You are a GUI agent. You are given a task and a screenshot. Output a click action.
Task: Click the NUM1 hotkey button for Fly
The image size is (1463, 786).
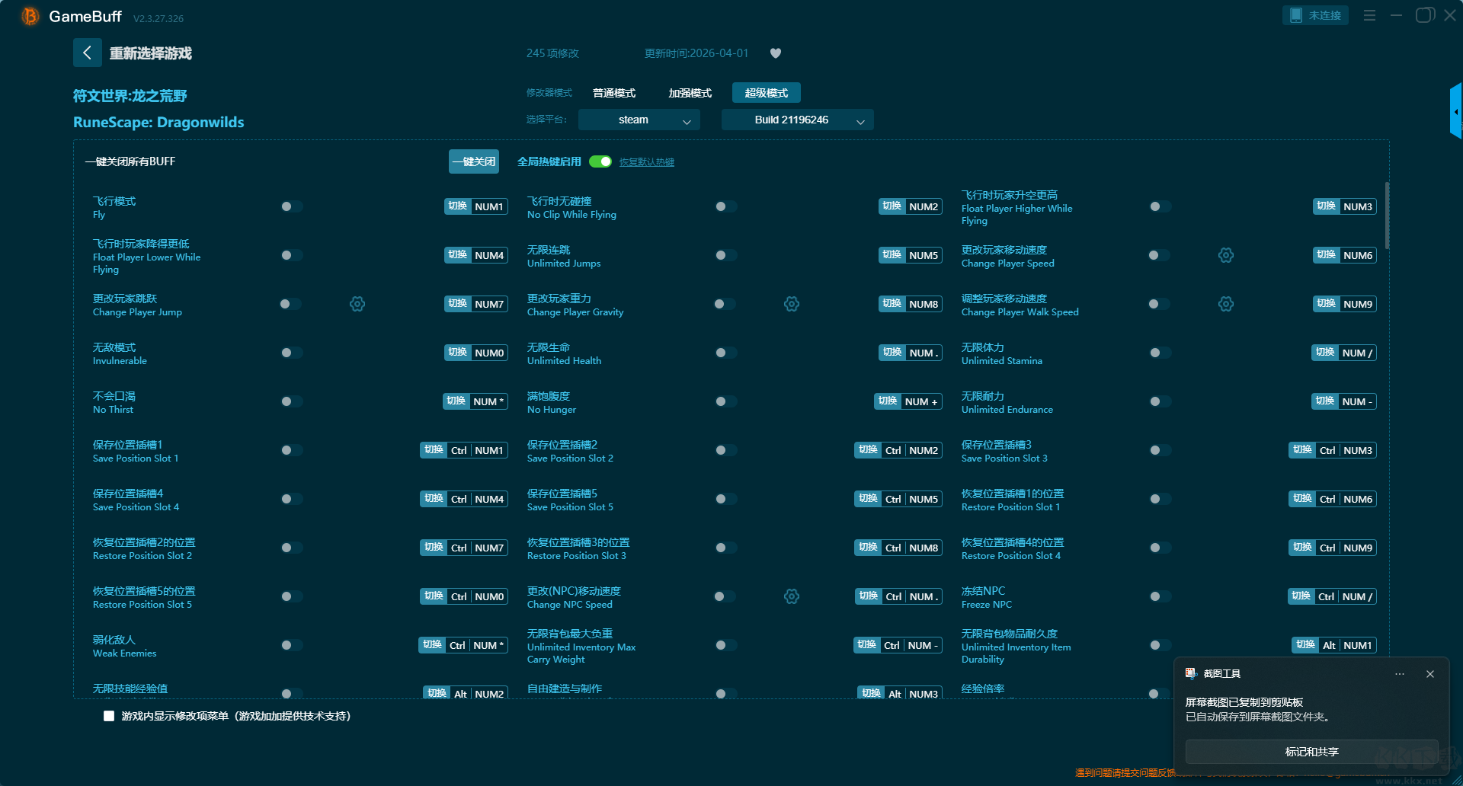476,206
